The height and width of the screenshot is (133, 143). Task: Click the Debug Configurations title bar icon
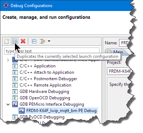6,5
